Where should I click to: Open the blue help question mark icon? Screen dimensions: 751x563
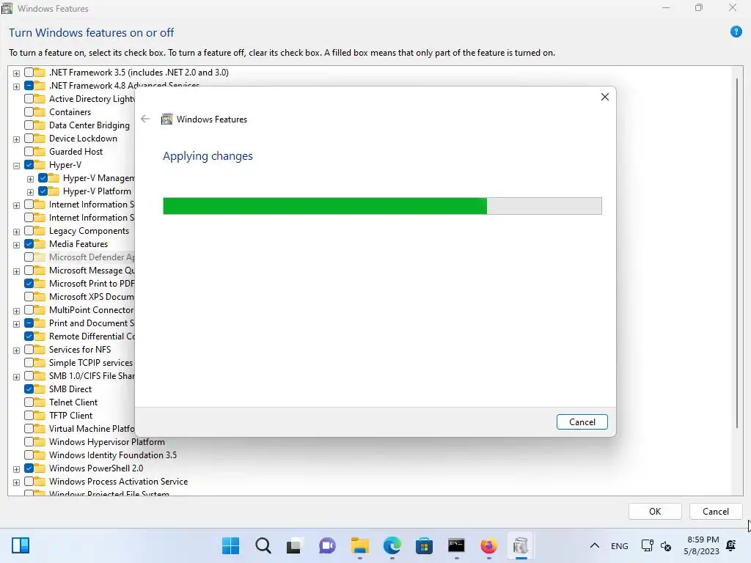click(x=736, y=32)
